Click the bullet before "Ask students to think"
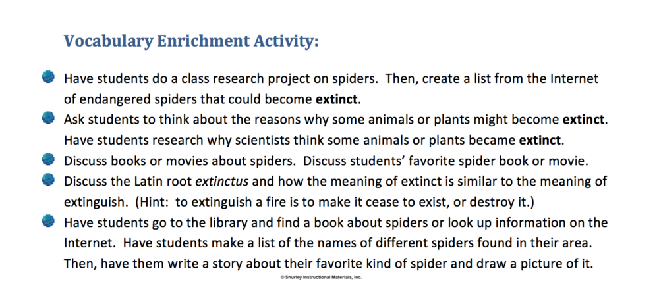The image size is (659, 298). [x=47, y=119]
